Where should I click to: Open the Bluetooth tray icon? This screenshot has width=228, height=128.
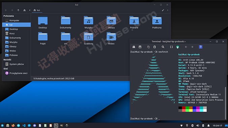[192, 125]
